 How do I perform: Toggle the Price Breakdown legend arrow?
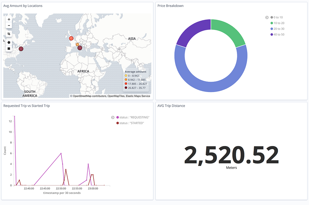click(267, 17)
